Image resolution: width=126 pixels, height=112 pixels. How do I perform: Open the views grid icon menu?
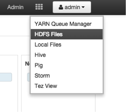[x=39, y=7]
